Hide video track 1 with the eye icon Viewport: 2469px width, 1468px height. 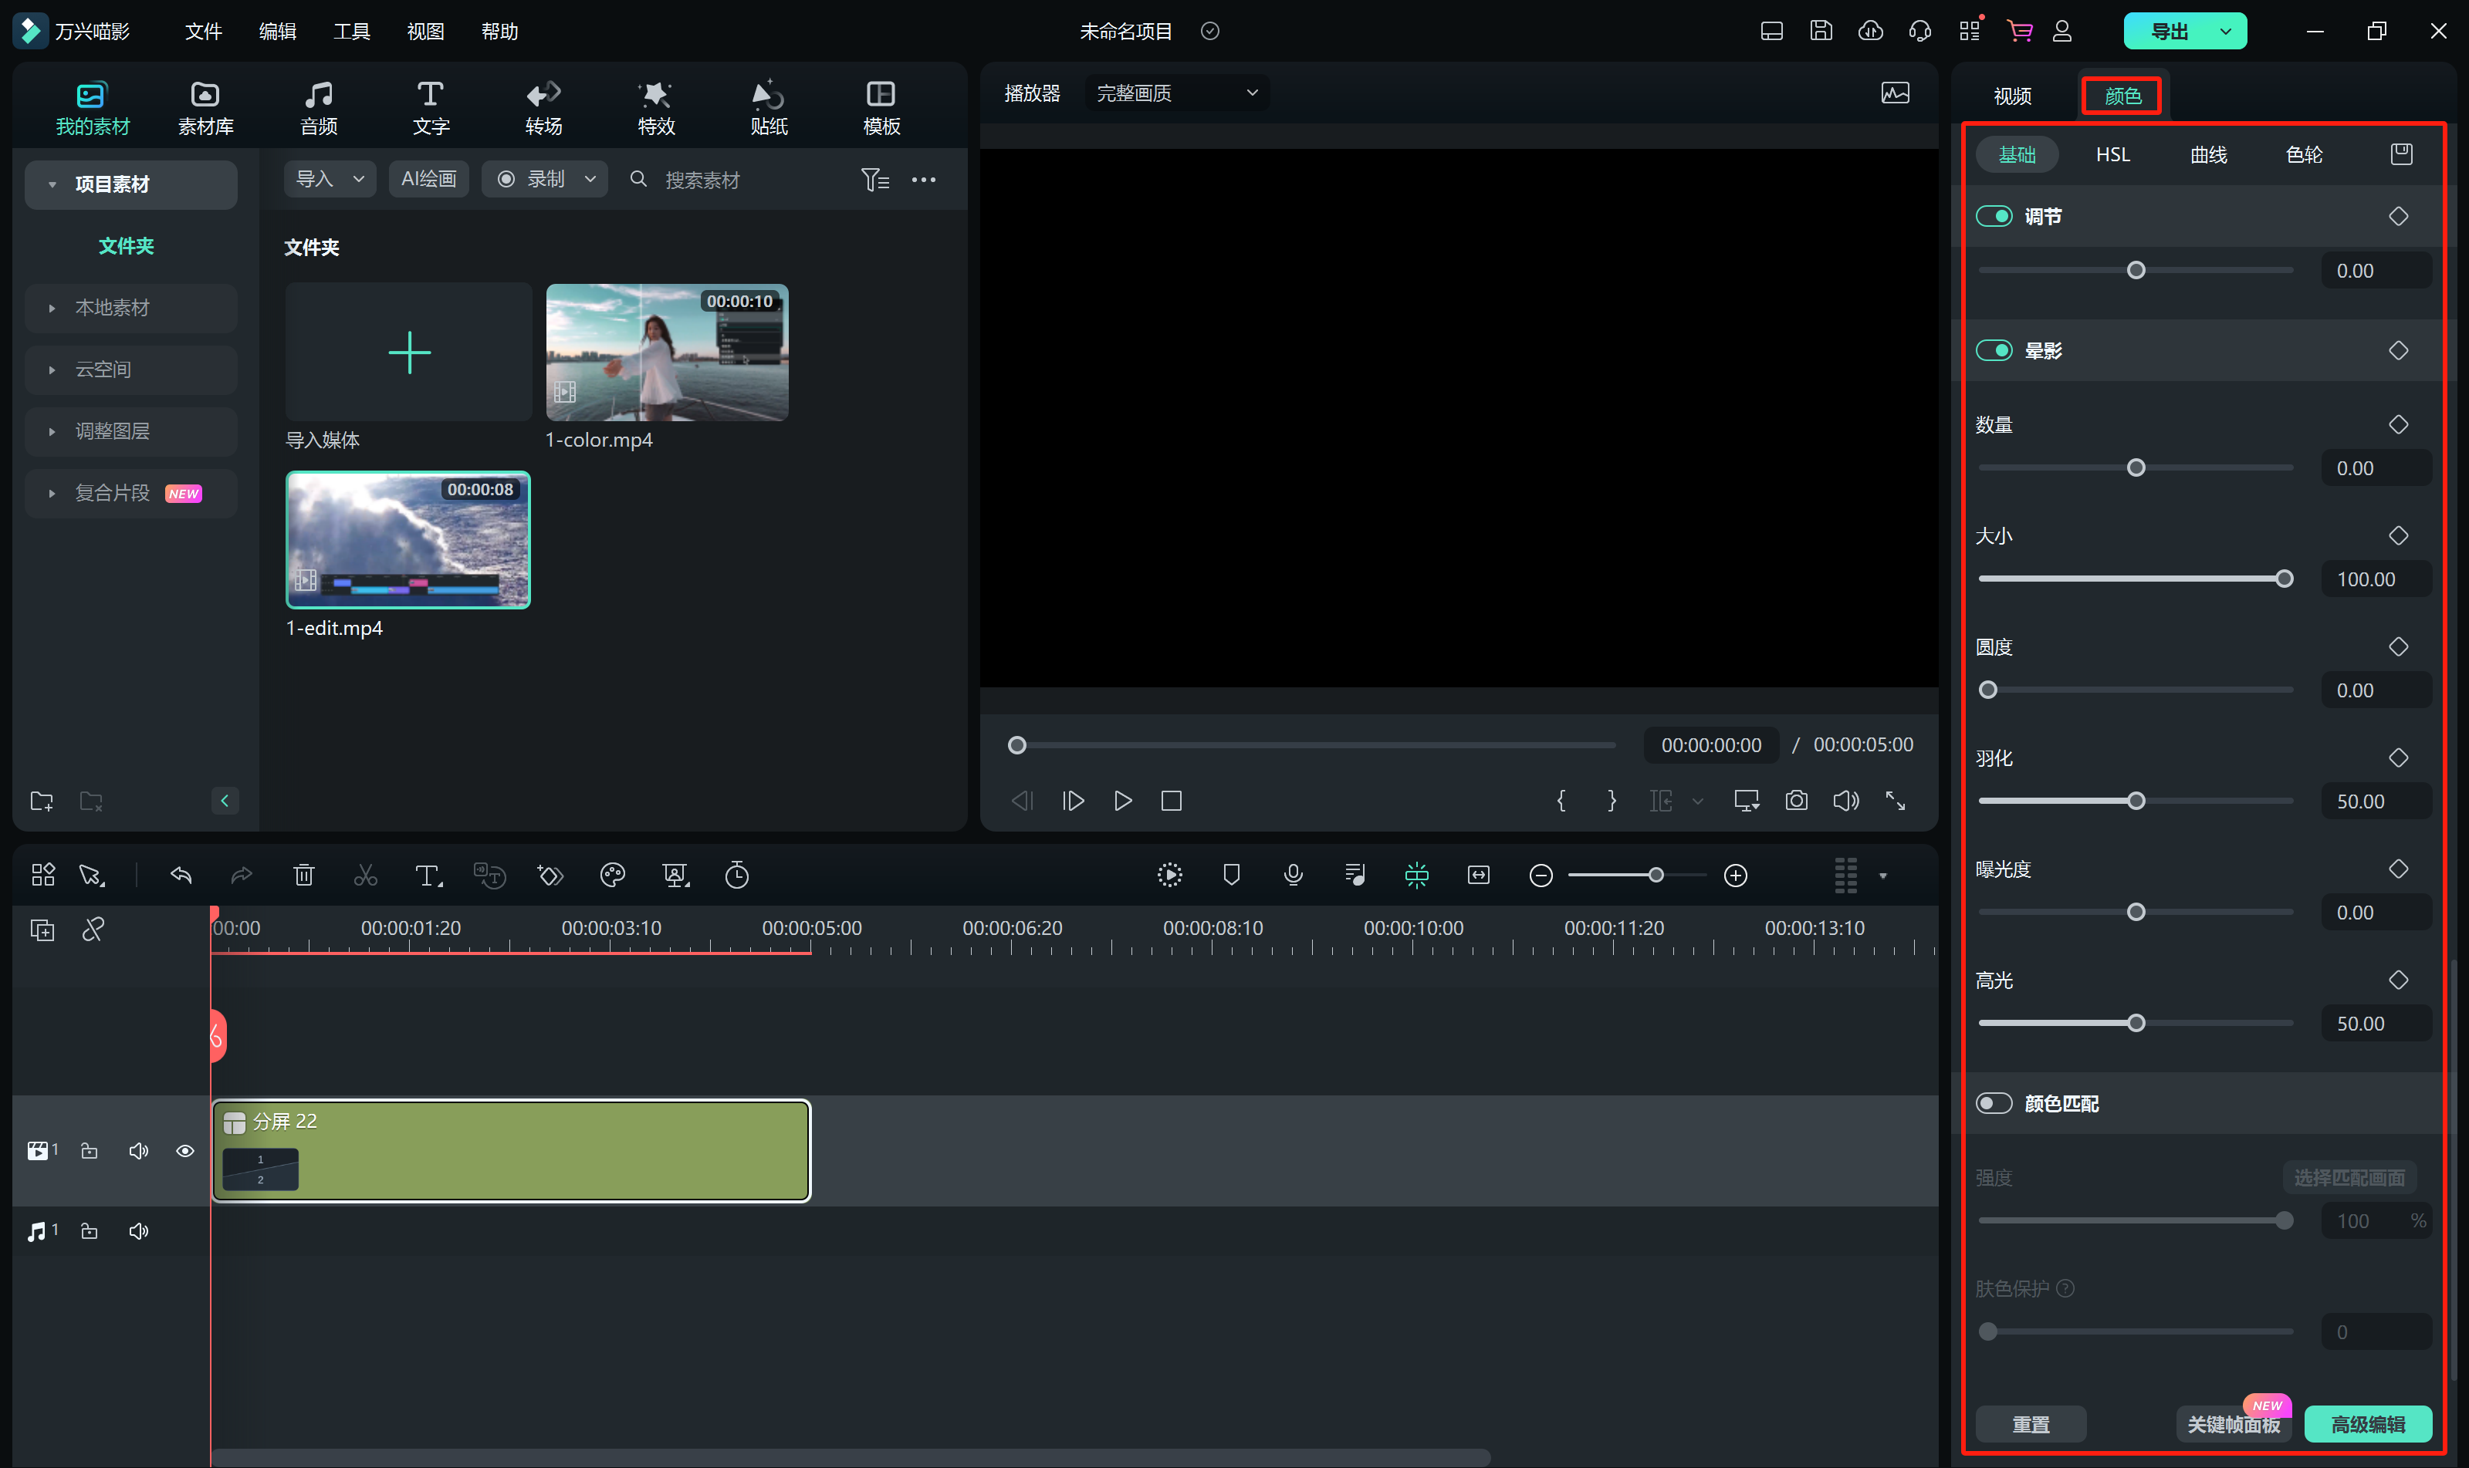[185, 1150]
